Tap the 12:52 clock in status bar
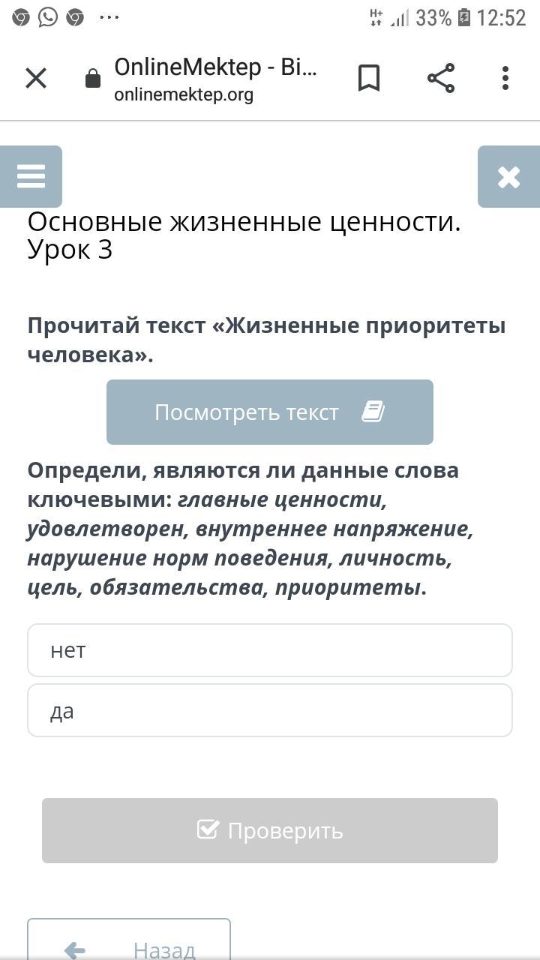Viewport: 540px width, 960px height. [501, 17]
